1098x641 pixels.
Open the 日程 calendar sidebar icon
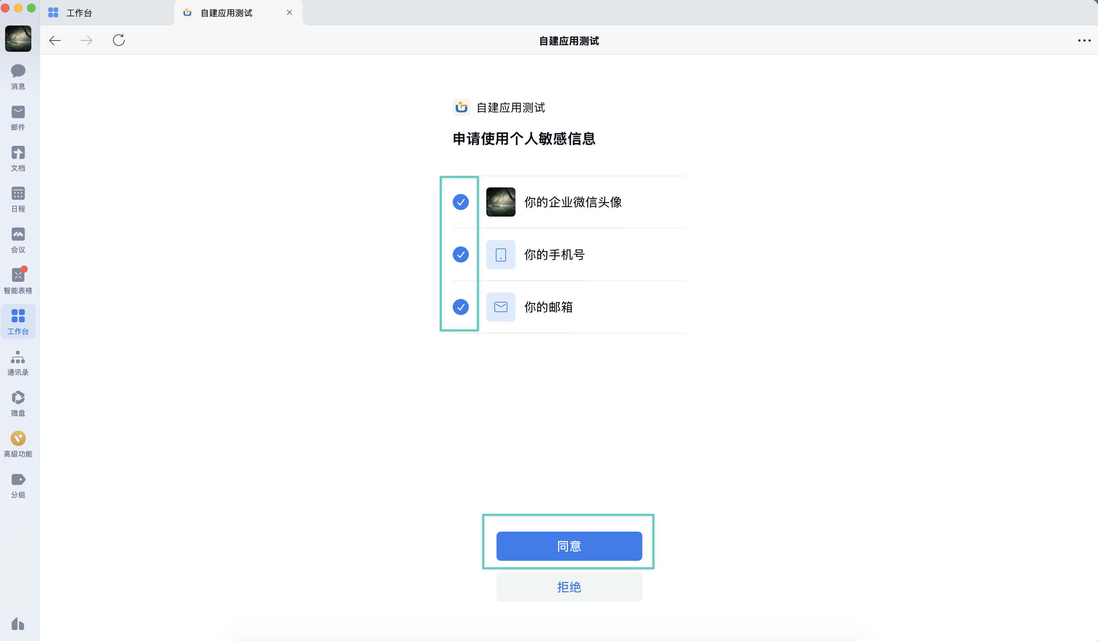coord(18,199)
